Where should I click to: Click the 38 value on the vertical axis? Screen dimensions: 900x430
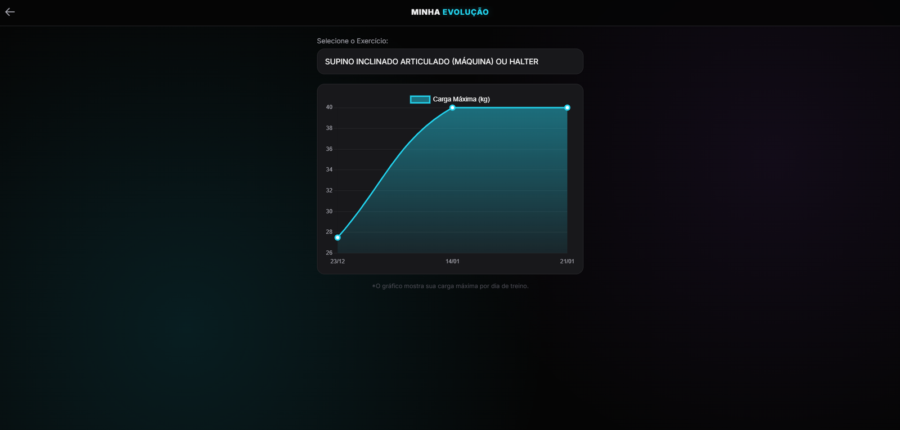click(x=329, y=128)
